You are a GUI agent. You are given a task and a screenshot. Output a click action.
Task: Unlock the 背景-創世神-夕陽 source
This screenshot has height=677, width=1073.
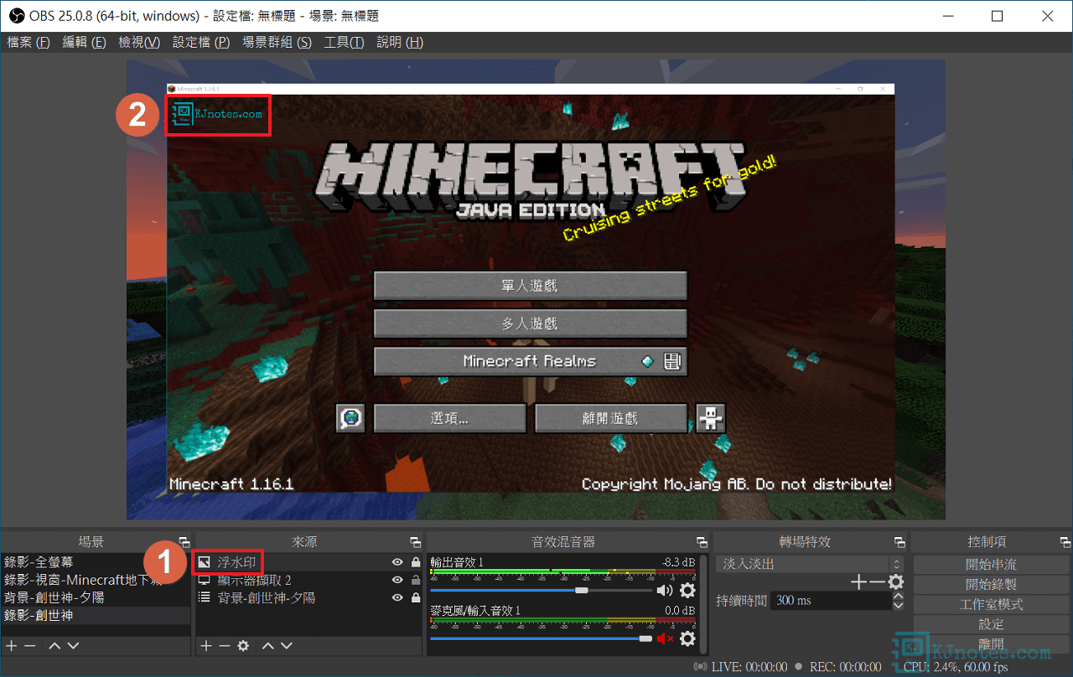tap(416, 598)
